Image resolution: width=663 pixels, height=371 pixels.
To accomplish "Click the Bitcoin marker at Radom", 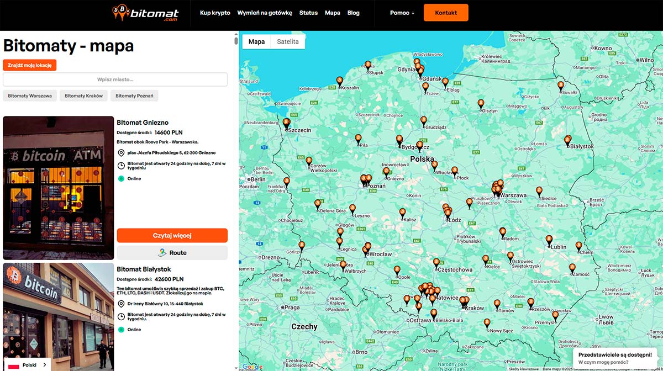I will pos(502,232).
